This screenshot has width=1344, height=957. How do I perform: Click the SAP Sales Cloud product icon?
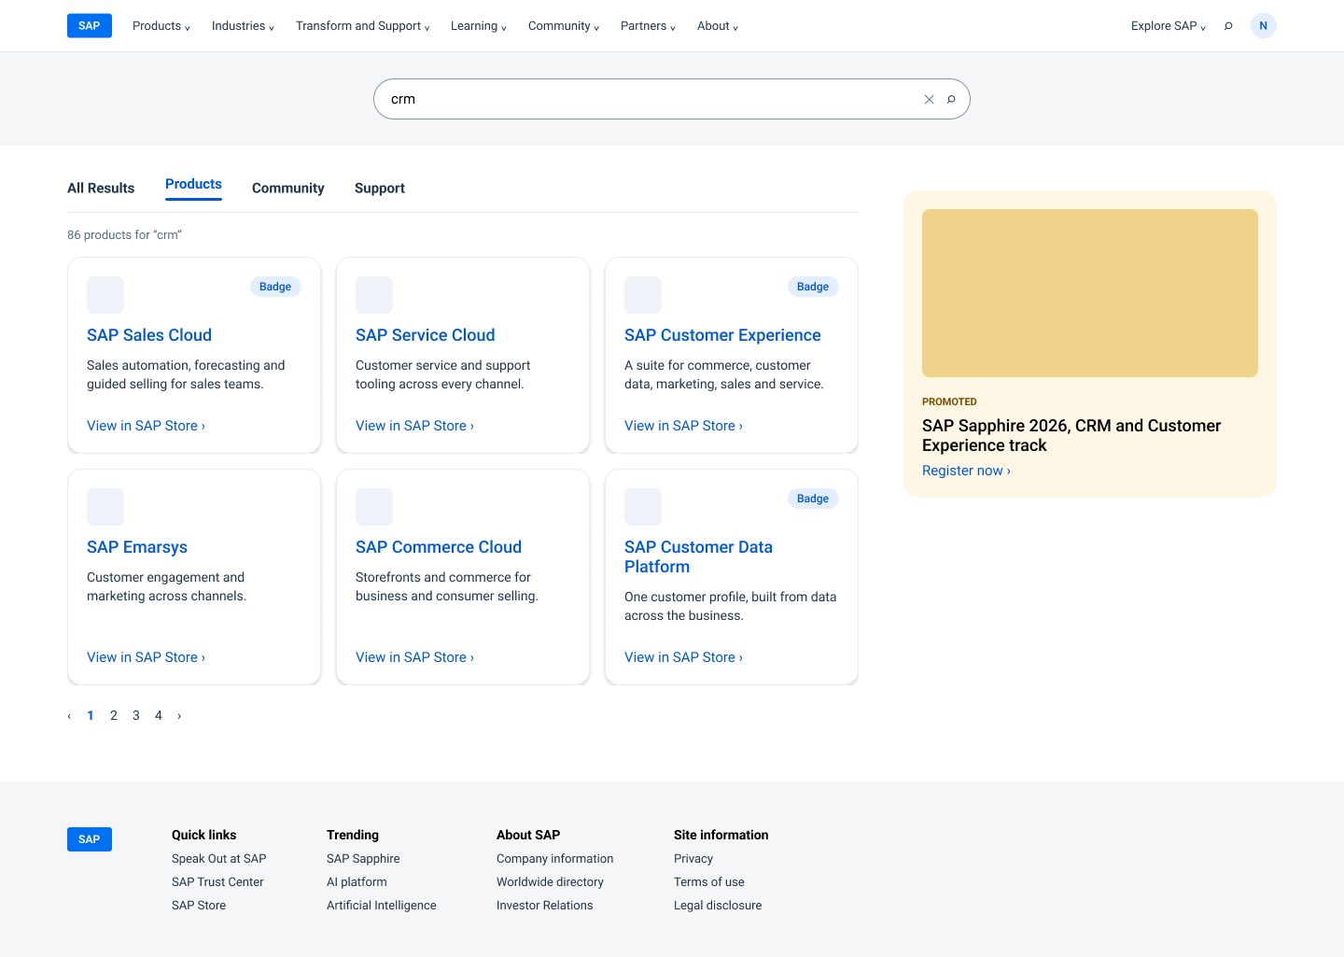pos(105,295)
